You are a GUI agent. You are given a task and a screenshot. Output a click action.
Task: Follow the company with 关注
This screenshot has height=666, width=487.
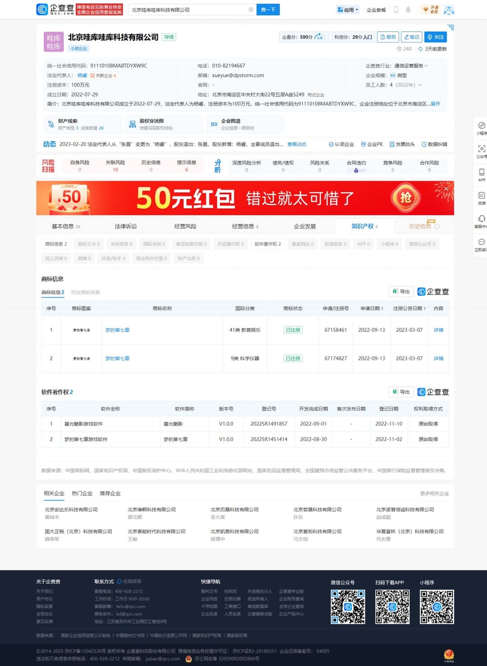point(436,37)
